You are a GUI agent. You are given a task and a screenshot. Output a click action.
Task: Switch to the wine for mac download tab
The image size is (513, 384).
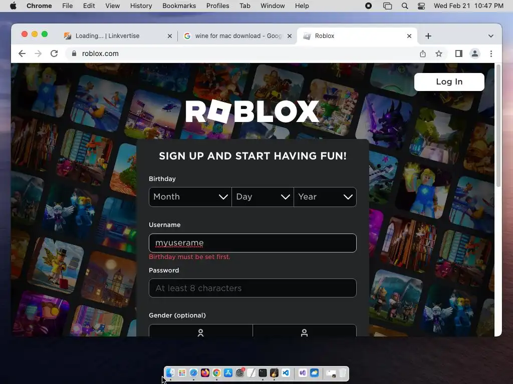pyautogui.click(x=237, y=36)
